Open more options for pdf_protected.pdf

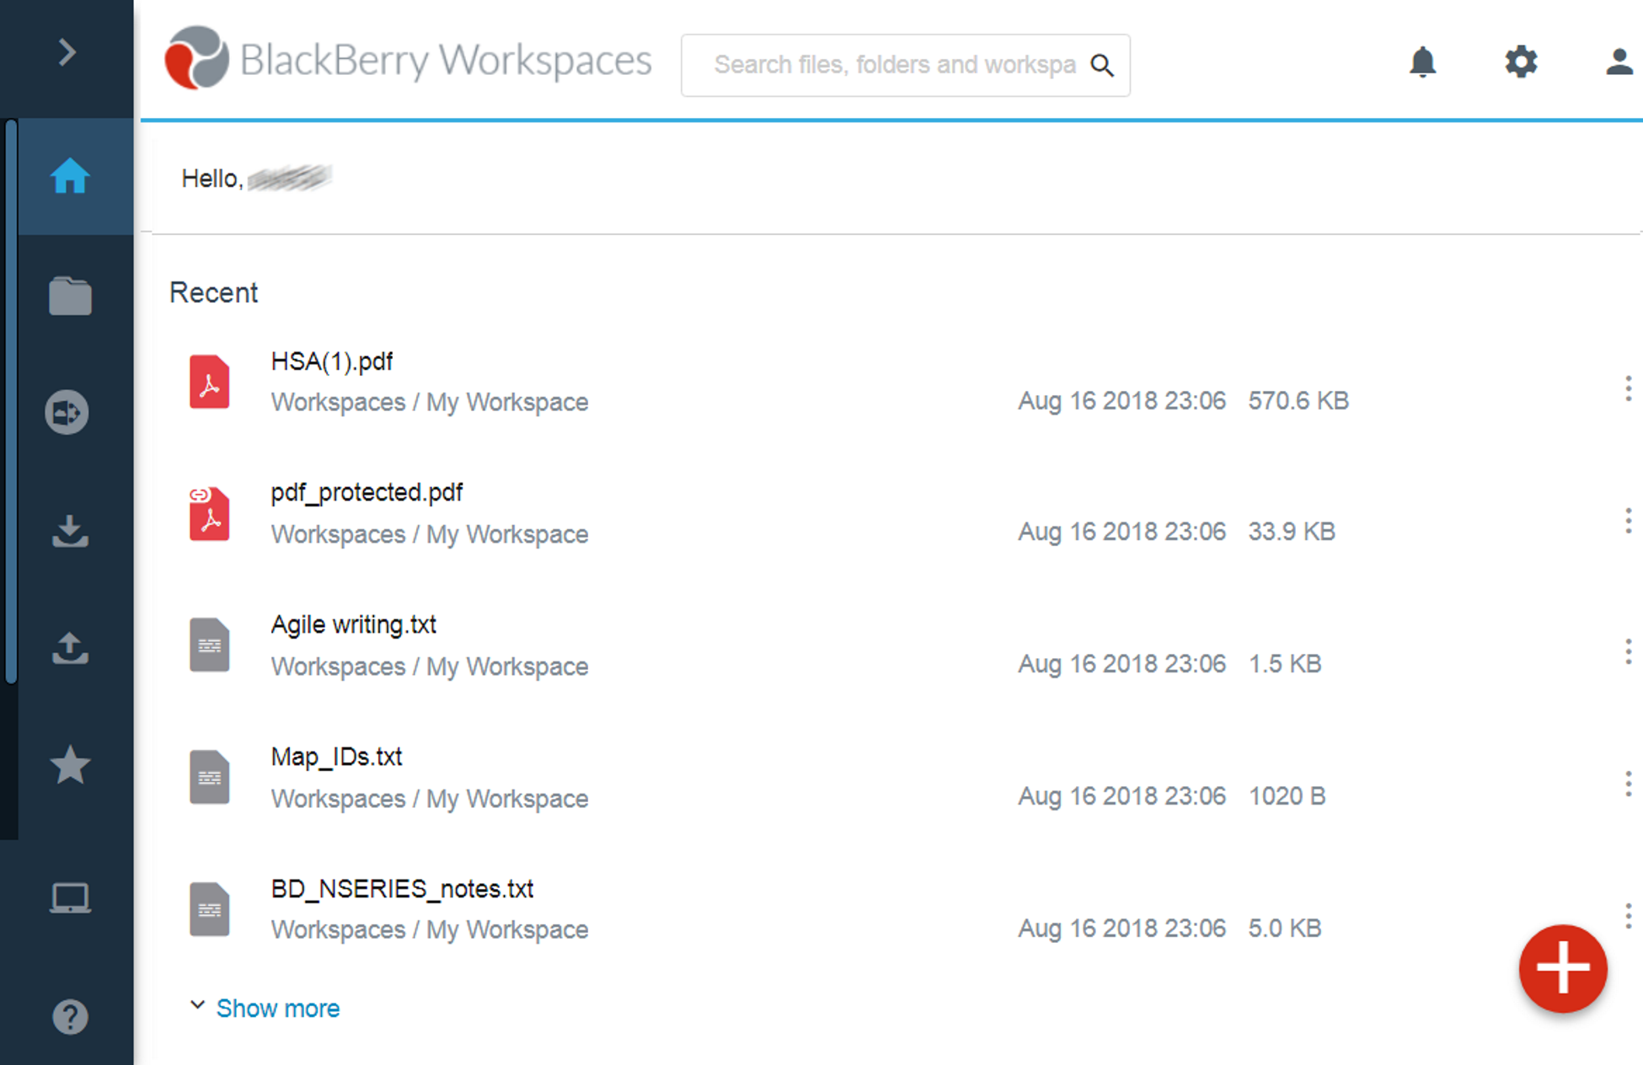[x=1628, y=521]
